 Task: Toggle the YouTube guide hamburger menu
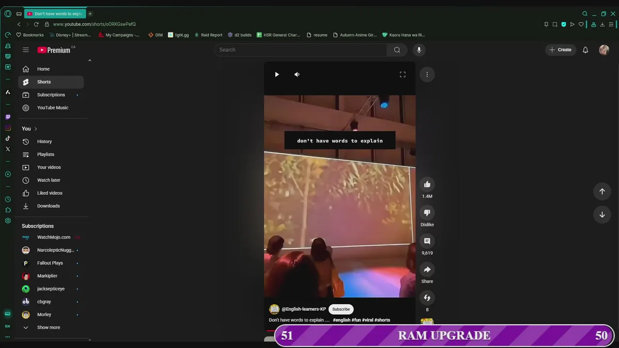[x=26, y=50]
